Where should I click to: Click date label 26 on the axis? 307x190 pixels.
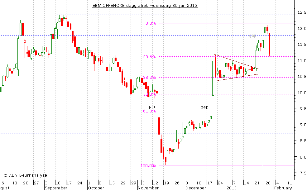tap(177, 183)
